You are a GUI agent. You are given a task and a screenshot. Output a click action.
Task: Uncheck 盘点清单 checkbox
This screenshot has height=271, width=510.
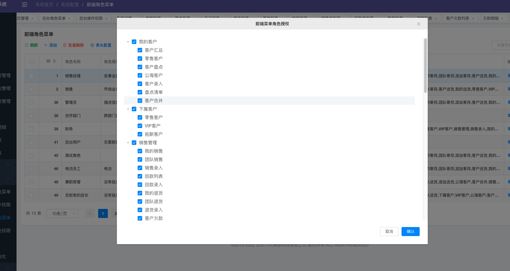[x=140, y=92]
